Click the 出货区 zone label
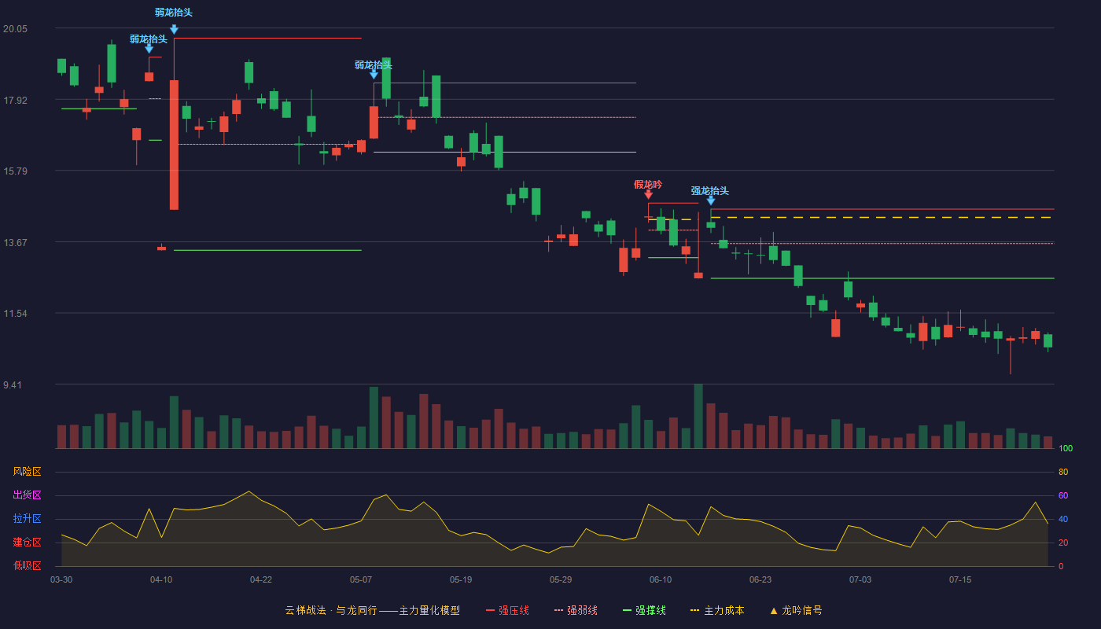This screenshot has height=629, width=1101. click(x=27, y=495)
